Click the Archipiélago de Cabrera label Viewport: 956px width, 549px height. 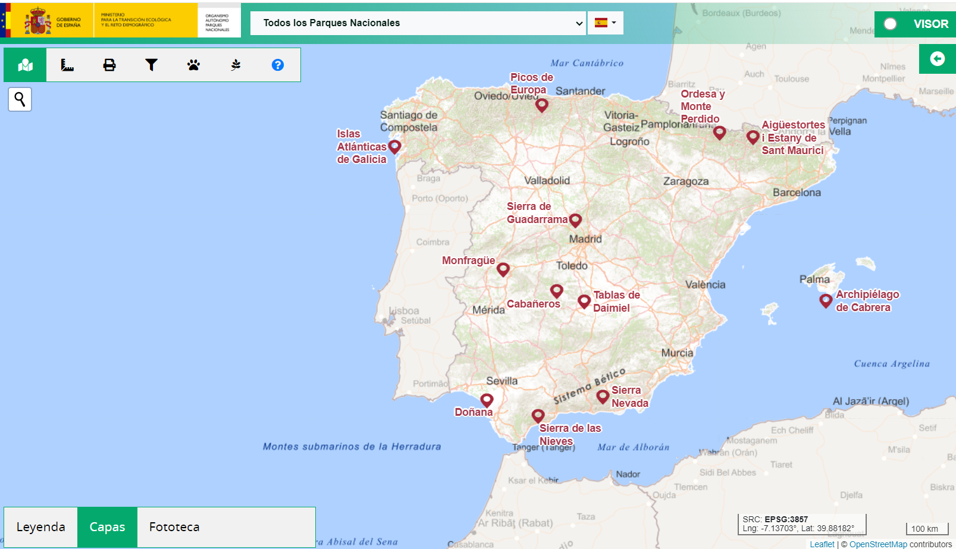pos(867,301)
